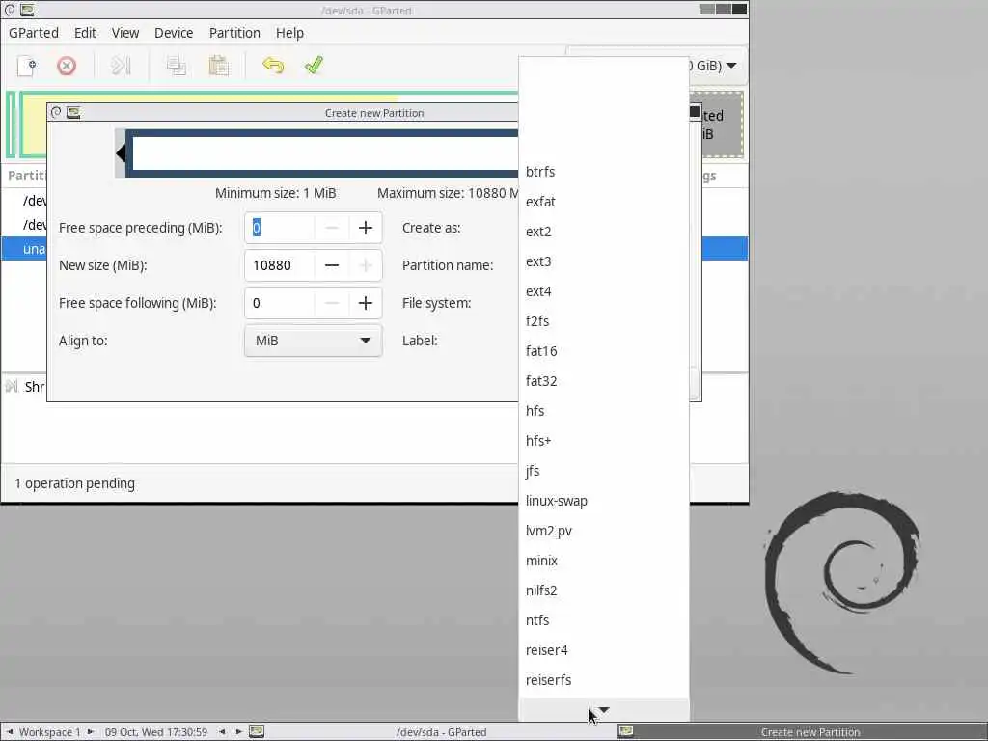Open the Align to MiB dropdown
The width and height of the screenshot is (988, 741).
(x=314, y=341)
